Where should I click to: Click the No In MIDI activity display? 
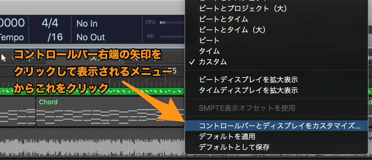pos(87,24)
